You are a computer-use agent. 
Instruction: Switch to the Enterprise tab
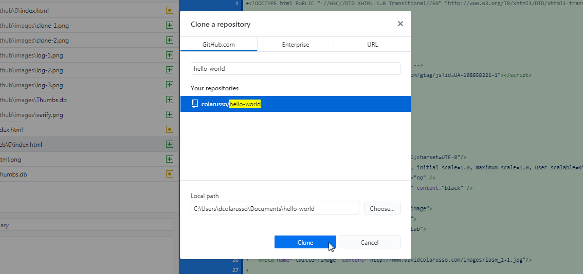click(296, 44)
